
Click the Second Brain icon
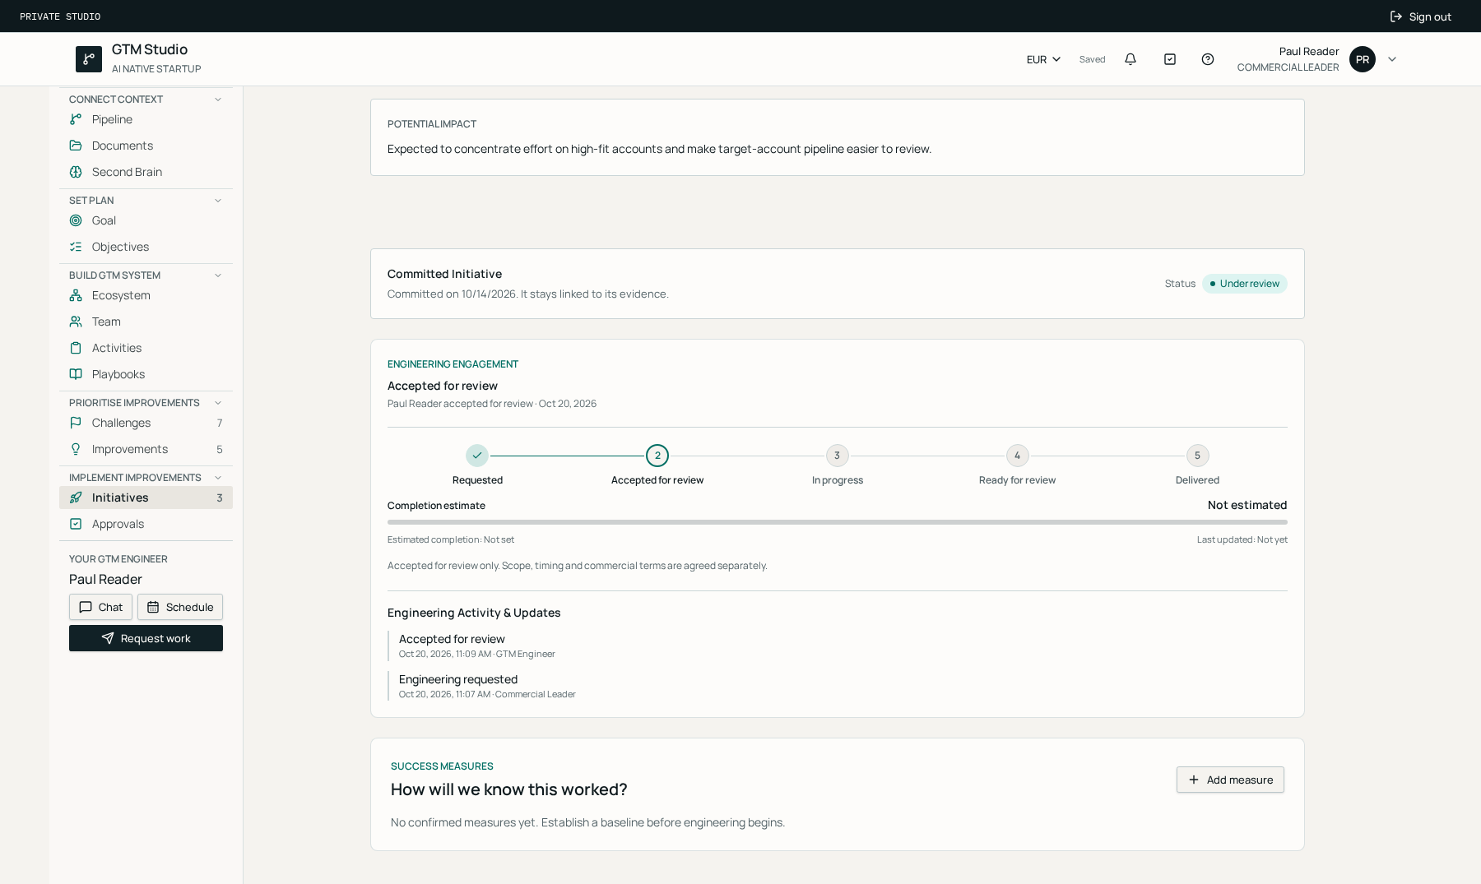pos(76,172)
